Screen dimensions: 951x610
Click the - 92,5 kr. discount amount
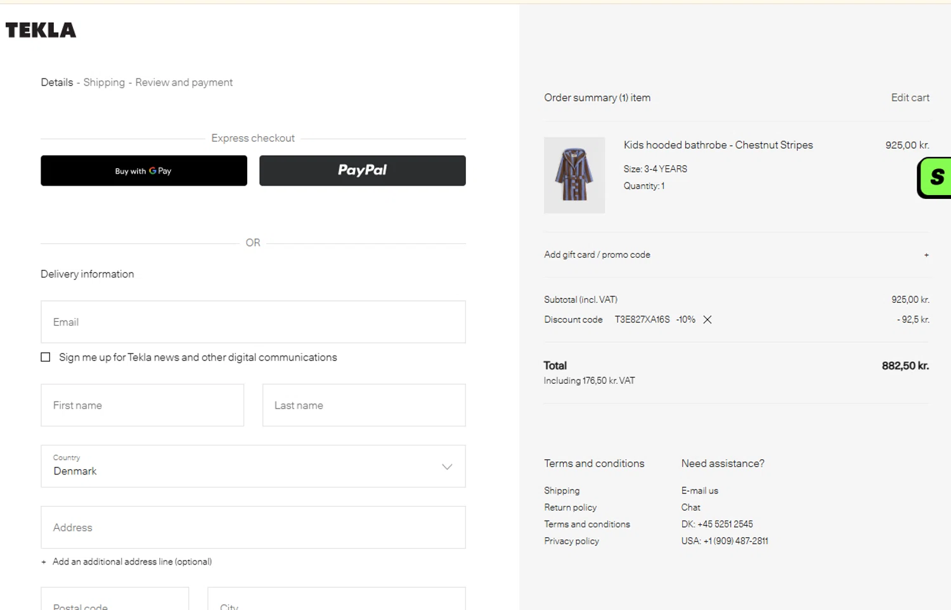[x=913, y=320]
